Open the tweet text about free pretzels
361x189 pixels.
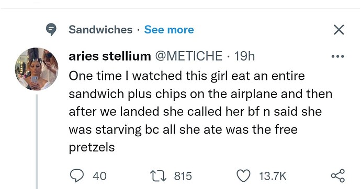[200, 112]
